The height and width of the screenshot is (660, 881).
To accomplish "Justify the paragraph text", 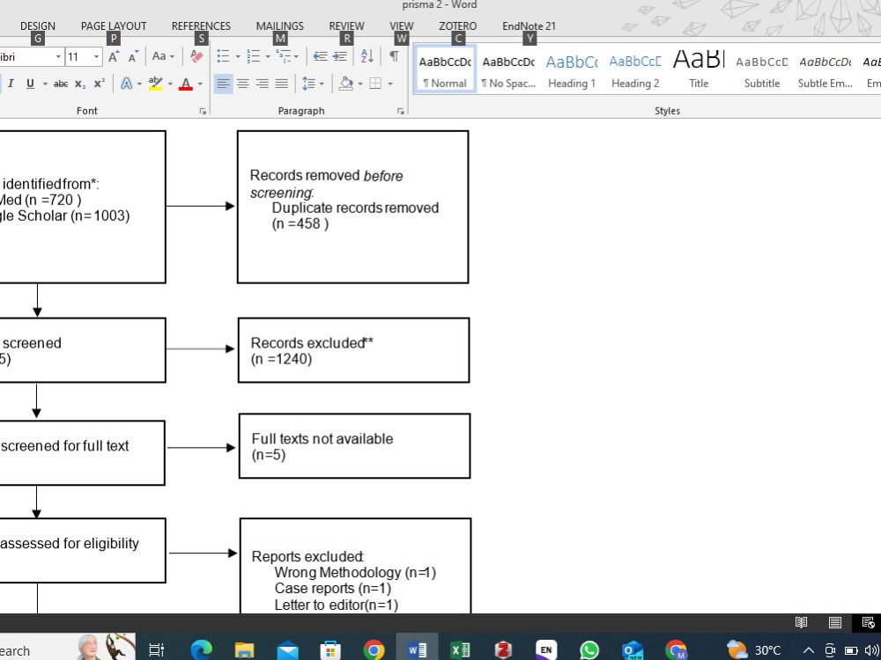I will pyautogui.click(x=282, y=84).
